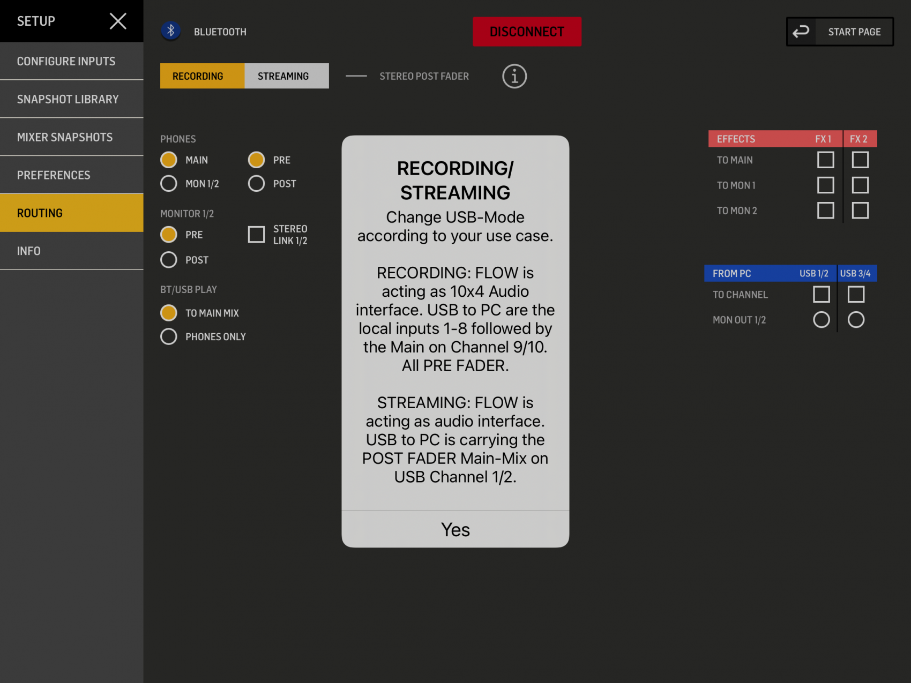Confirm the dialog by pressing Yes
The image size is (911, 683).
click(455, 529)
